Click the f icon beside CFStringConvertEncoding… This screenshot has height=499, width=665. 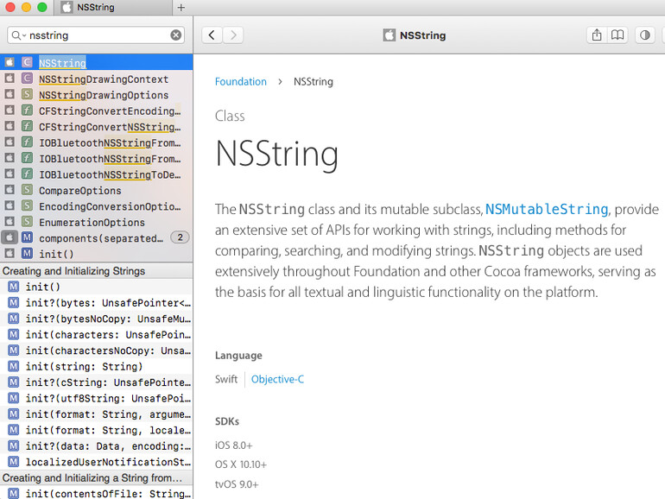(x=27, y=111)
